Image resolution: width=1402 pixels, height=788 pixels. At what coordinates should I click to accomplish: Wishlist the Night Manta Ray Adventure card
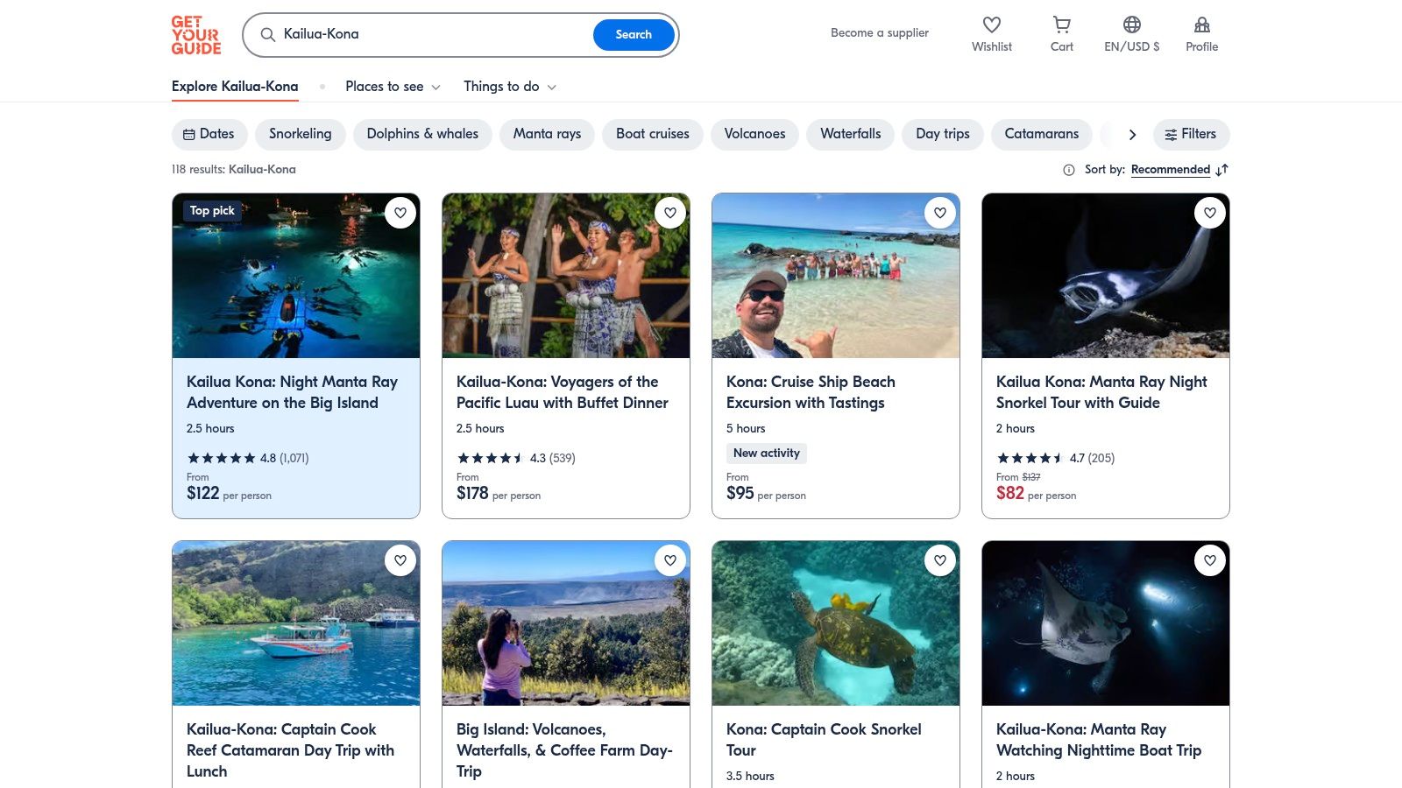pyautogui.click(x=400, y=213)
